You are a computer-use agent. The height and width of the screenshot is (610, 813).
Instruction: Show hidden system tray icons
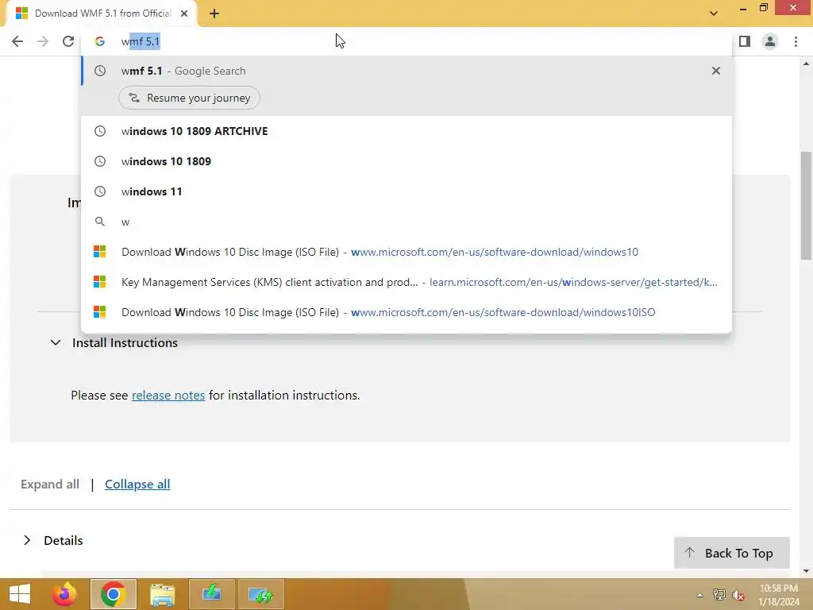700,595
